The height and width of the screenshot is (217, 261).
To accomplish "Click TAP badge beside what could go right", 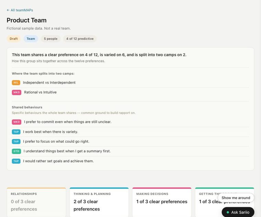I will tap(16, 141).
